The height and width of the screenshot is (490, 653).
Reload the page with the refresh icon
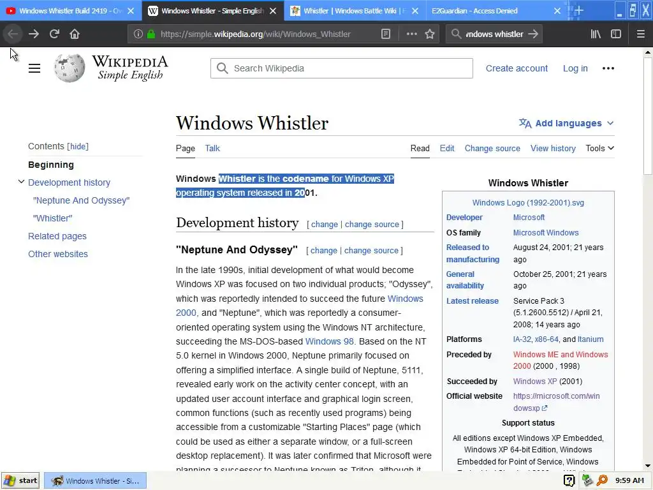[54, 34]
